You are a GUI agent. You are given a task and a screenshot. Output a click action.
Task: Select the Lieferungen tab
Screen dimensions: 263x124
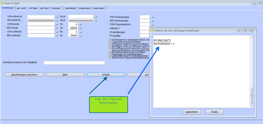point(98,8)
